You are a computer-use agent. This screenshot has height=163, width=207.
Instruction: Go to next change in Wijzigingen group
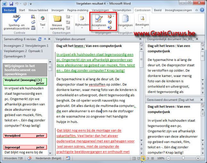[110, 27]
